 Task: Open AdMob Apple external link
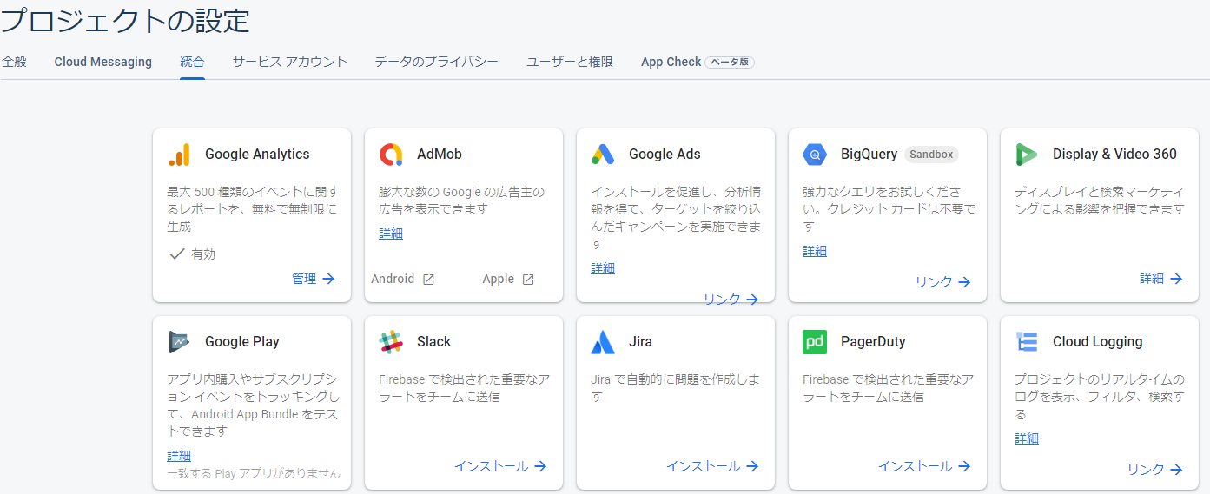[508, 280]
